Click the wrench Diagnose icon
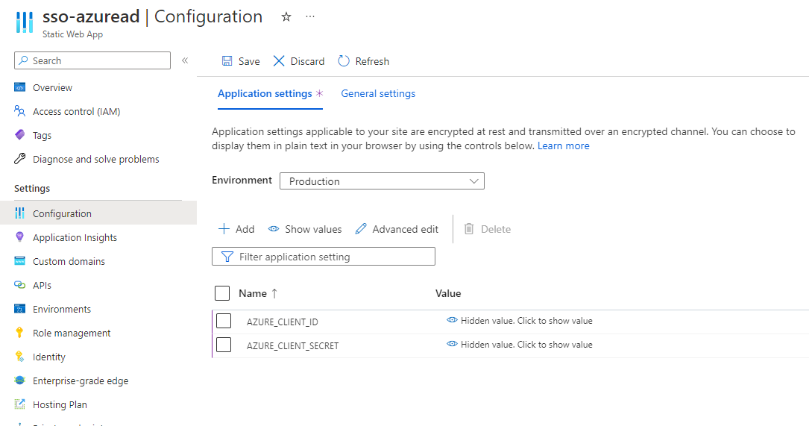 [x=19, y=158]
